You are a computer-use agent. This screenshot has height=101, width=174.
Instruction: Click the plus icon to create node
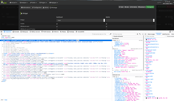(2, 34)
